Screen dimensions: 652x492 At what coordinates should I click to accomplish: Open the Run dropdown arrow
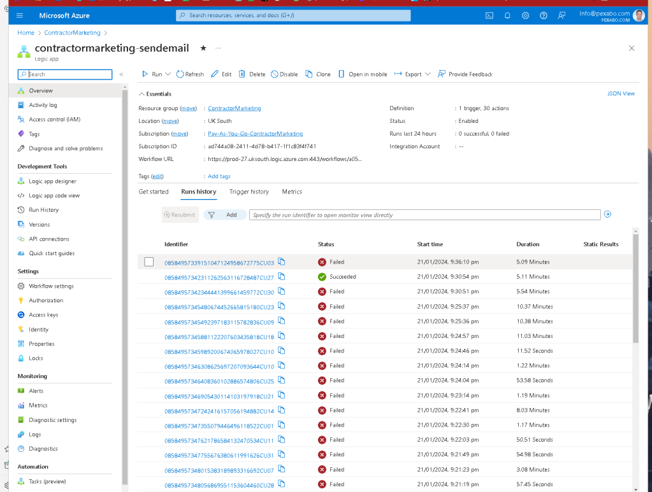168,74
